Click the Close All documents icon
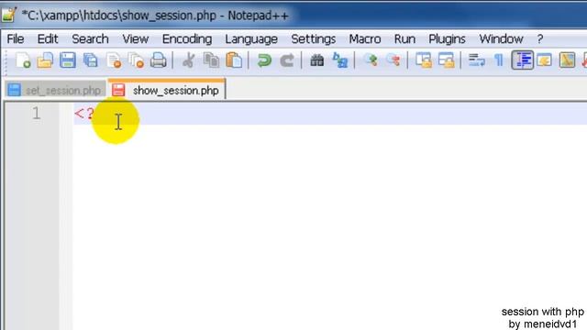 (137, 60)
